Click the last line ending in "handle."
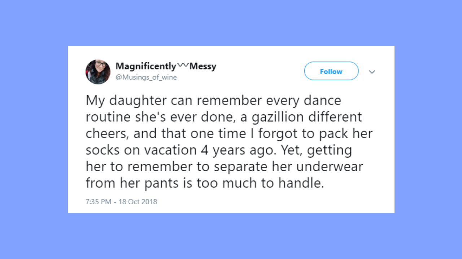The height and width of the screenshot is (259, 462). tap(205, 183)
